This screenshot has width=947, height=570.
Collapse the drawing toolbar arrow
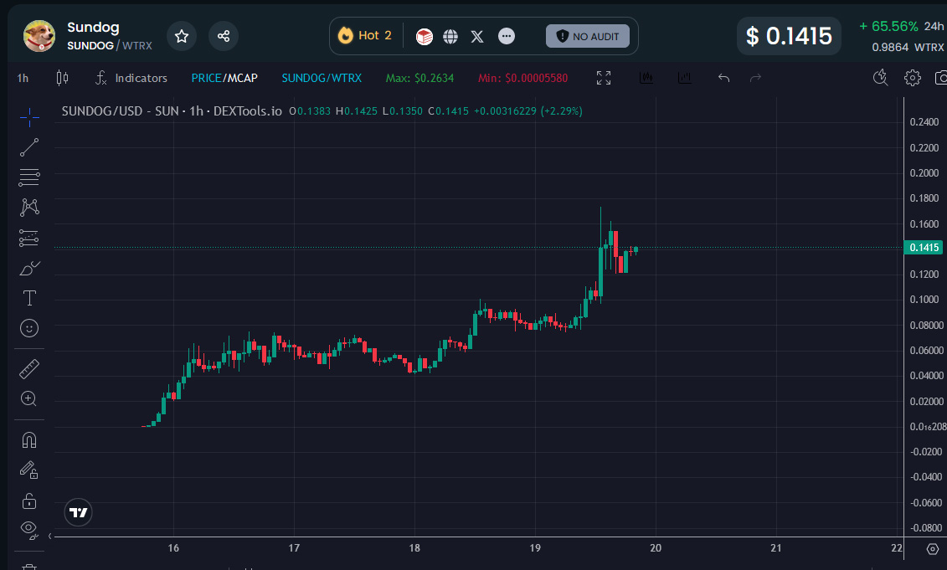[50, 537]
